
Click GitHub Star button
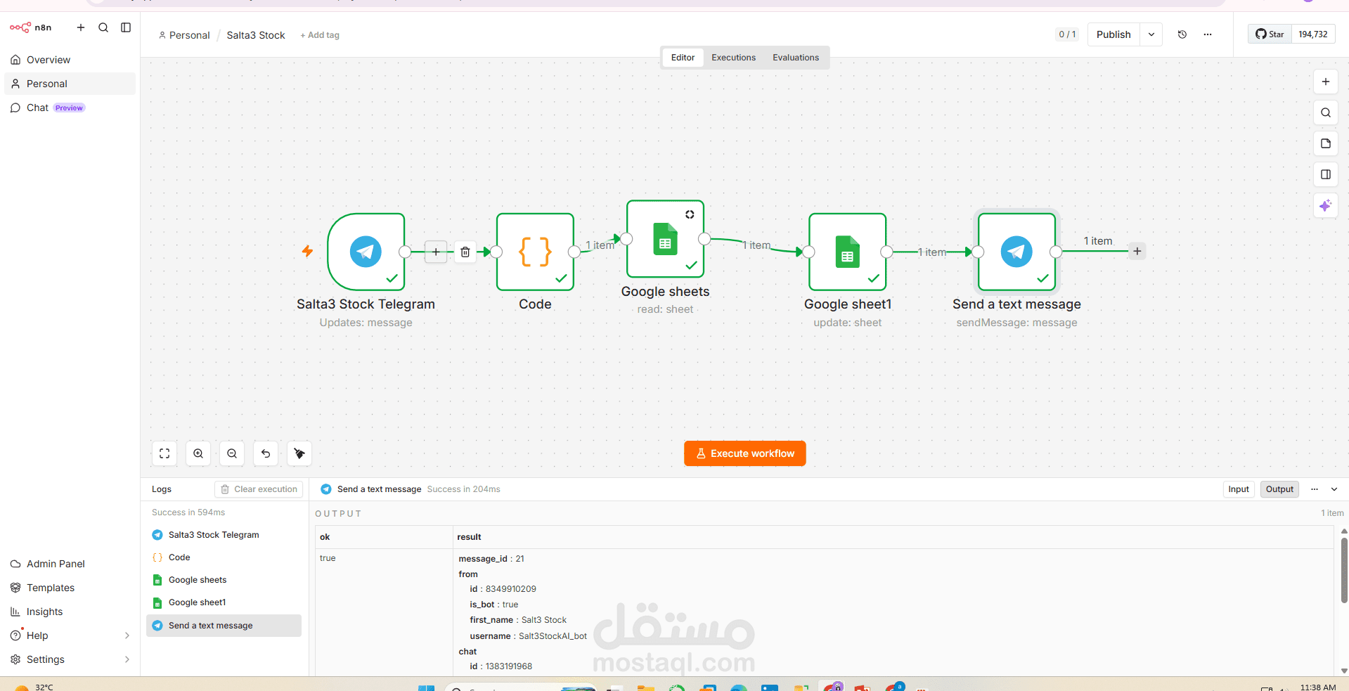[x=1270, y=34]
